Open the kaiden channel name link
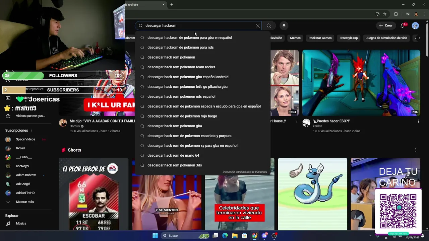This screenshot has width=429, height=241. pos(317,126)
